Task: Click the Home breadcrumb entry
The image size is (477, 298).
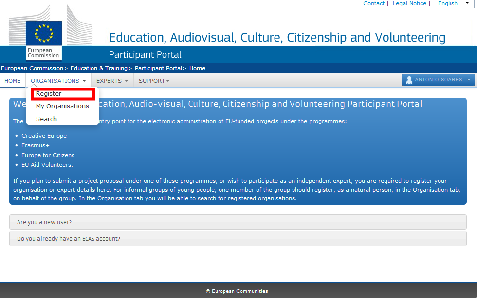Action: pyautogui.click(x=197, y=68)
